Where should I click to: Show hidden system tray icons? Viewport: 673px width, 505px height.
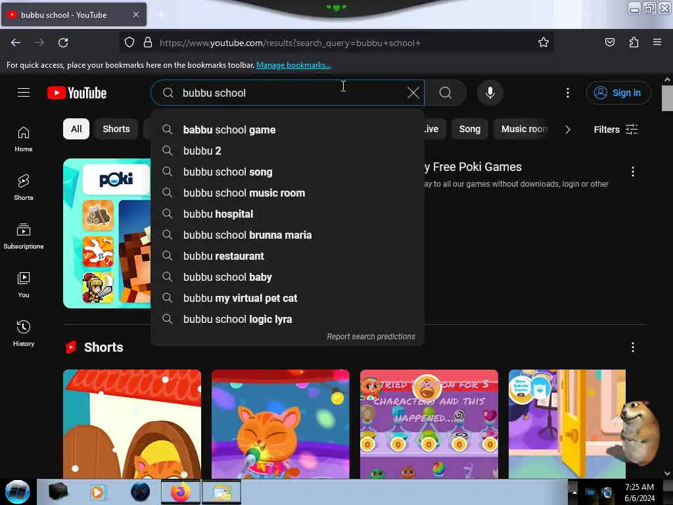click(574, 492)
